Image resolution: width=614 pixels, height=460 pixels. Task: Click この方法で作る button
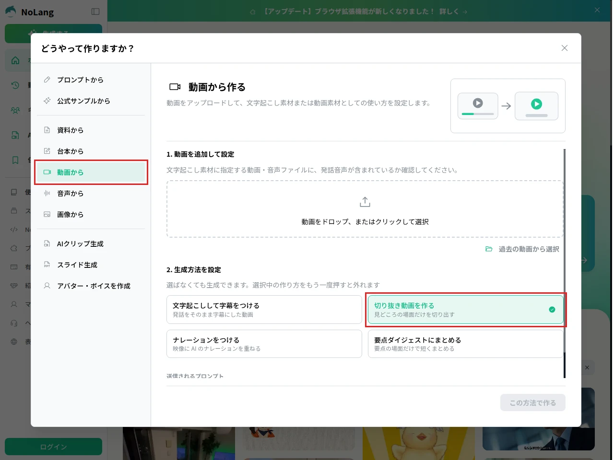(533, 402)
